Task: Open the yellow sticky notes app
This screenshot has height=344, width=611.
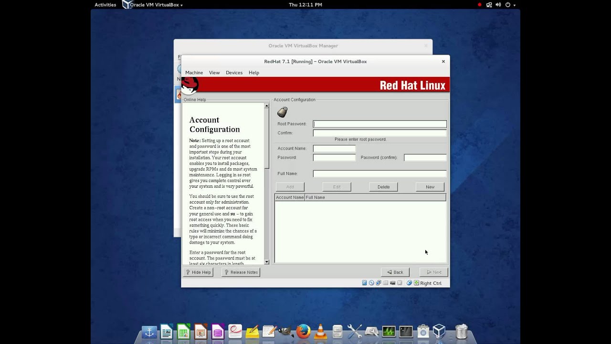Action: coord(252,332)
